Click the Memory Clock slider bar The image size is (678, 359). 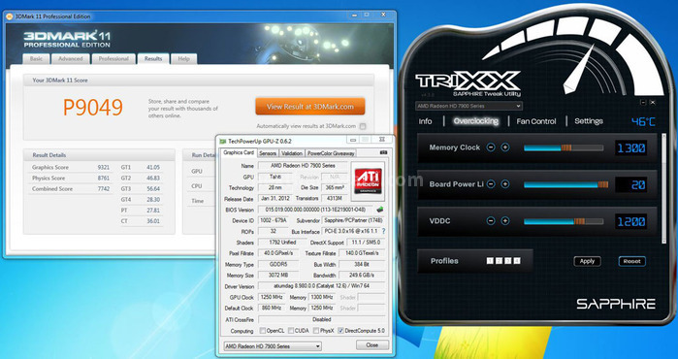point(564,147)
